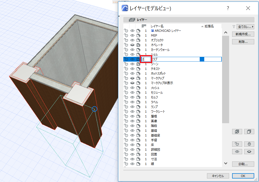Click the intersection number field containing 2
Image resolution: width=259 pixels, height=182 pixels.
(x=146, y=59)
